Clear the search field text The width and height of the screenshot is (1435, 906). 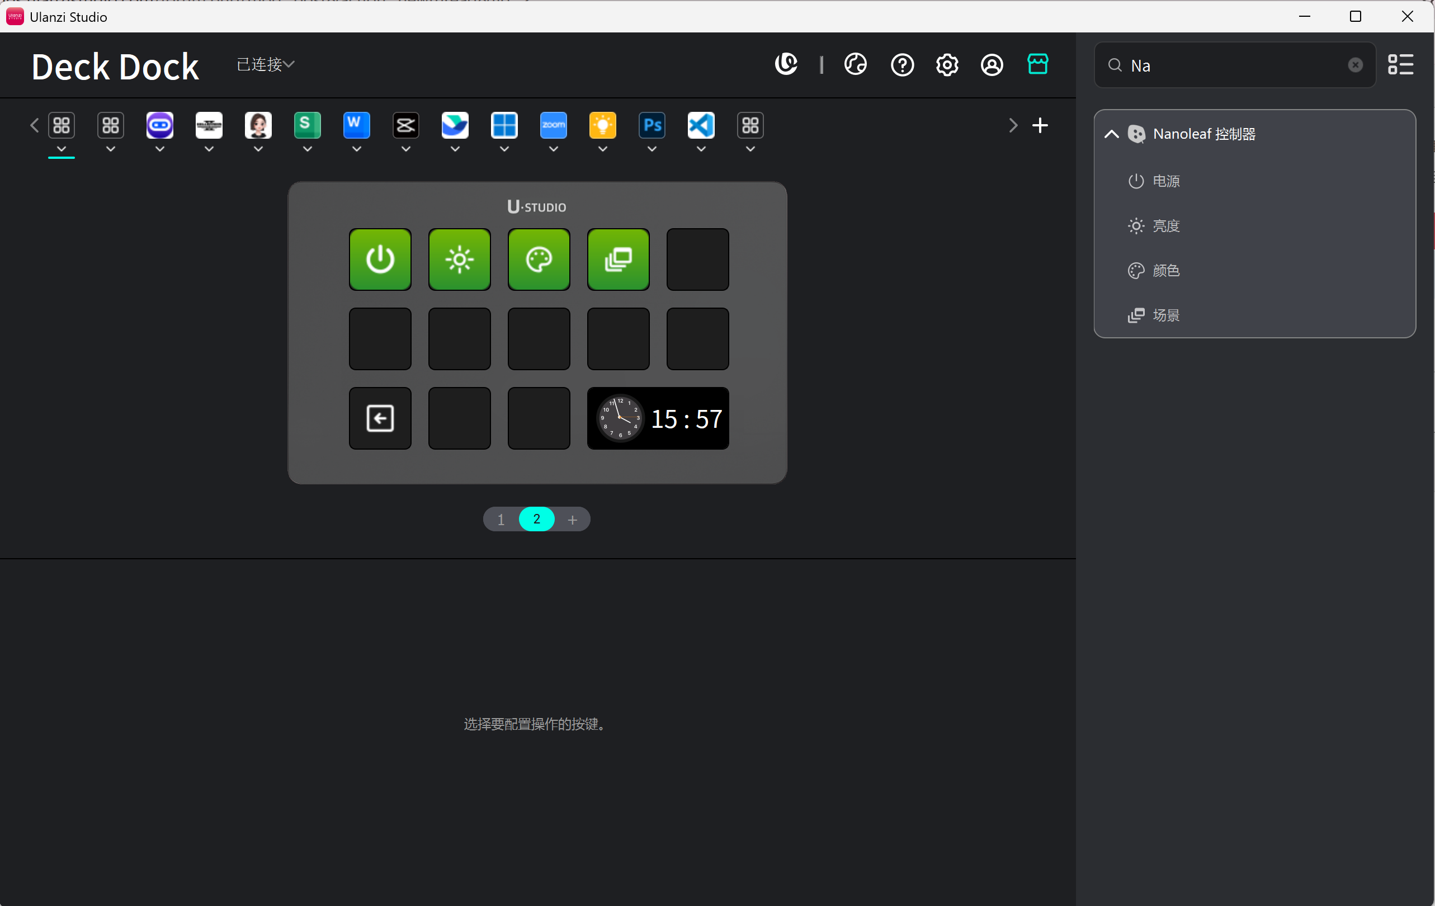click(1355, 65)
